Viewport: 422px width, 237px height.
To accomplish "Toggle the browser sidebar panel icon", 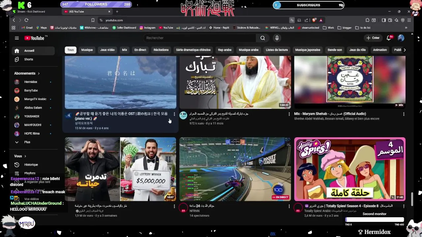I will (x=384, y=20).
